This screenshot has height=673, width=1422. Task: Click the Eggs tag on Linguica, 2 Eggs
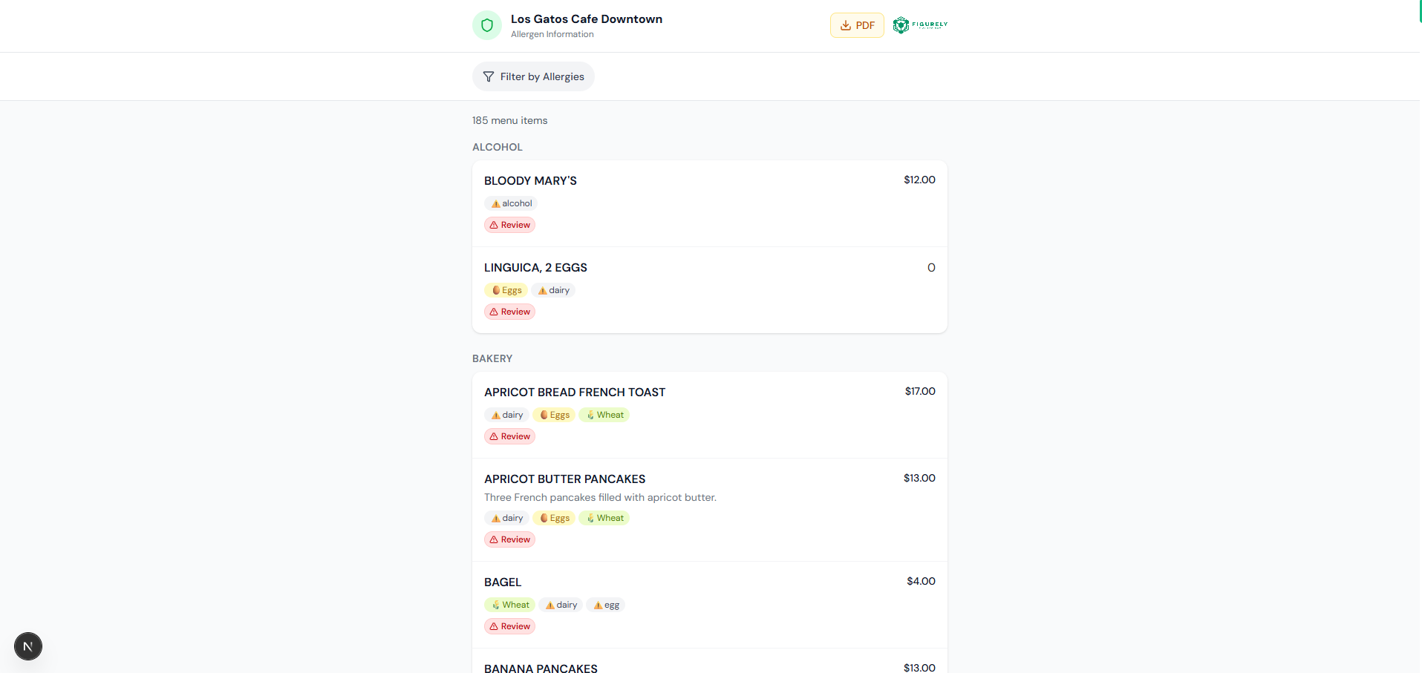coord(506,290)
